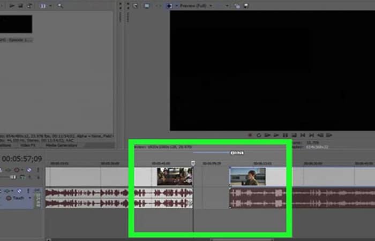Viewport: 375px width, 241px height.
Task: Click the timeline horizontal scrollbar
Action: tap(242, 239)
